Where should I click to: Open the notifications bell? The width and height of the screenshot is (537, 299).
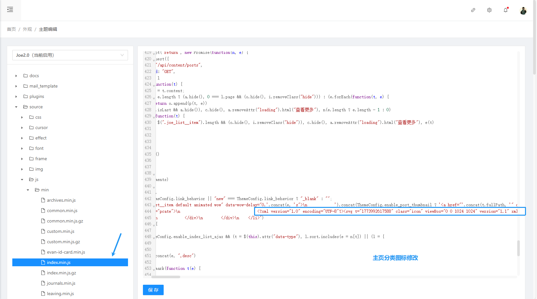[506, 10]
